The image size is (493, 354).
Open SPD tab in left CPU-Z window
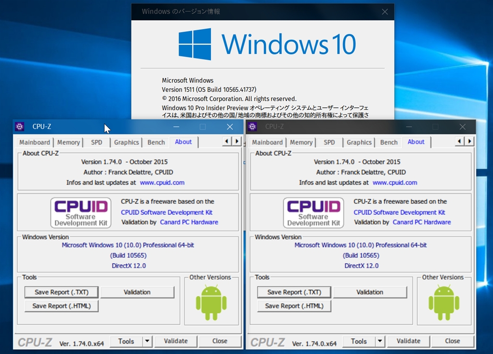point(96,142)
